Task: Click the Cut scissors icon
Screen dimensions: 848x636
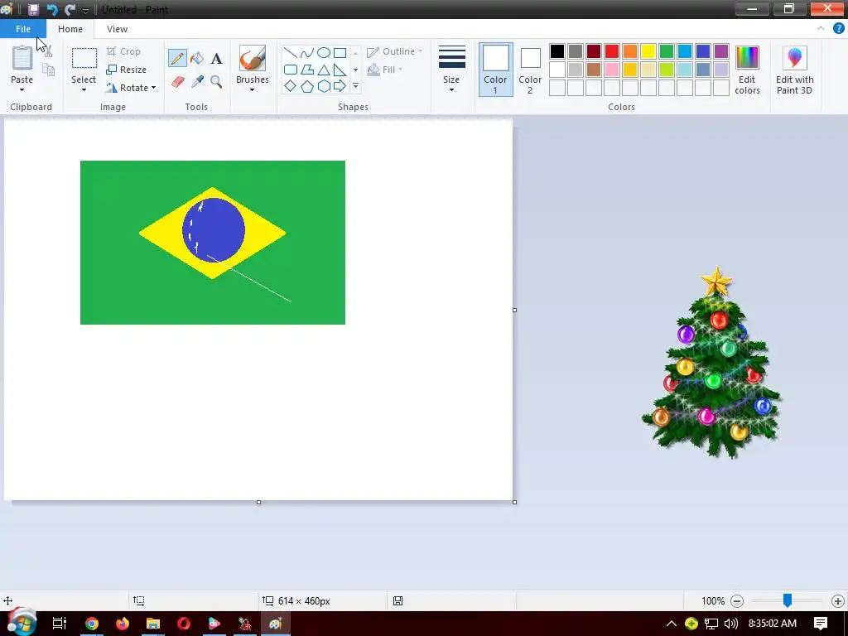Action: 48,51
